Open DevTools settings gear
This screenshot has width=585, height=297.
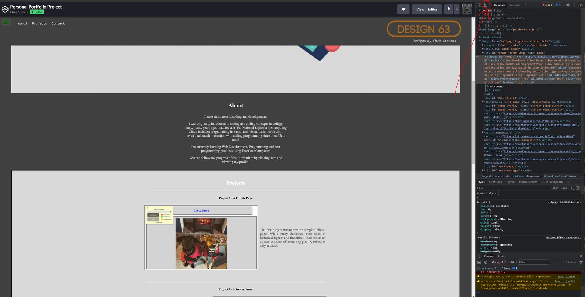click(568, 5)
